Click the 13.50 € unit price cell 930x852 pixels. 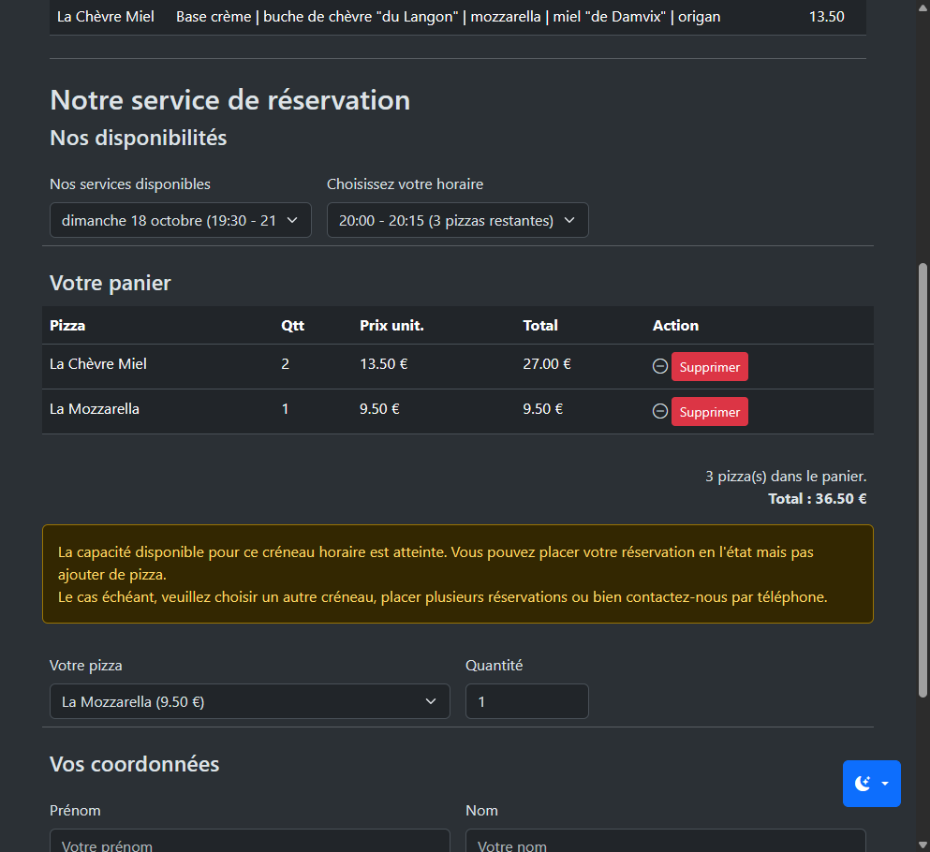pos(383,364)
